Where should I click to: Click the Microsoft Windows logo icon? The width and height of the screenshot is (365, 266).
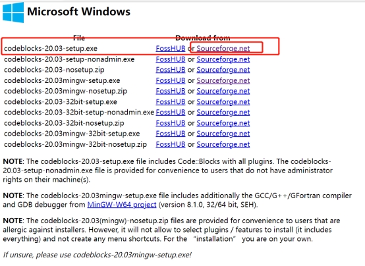pos(13,12)
